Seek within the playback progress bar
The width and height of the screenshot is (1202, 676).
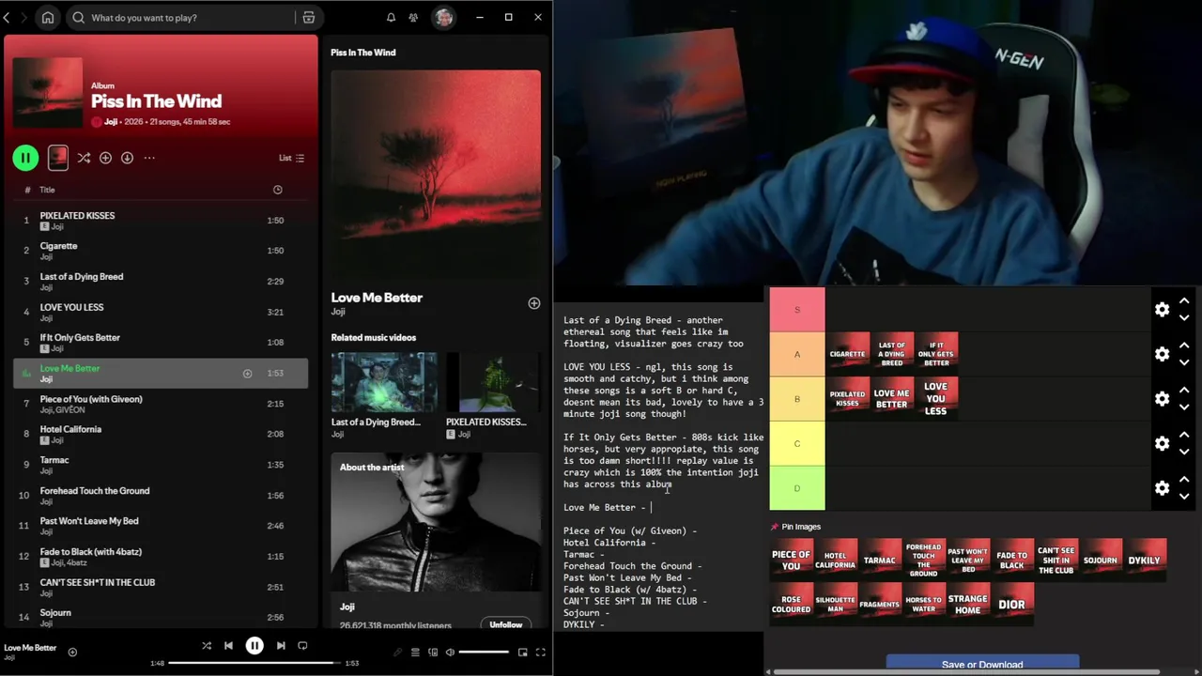[x=254, y=663]
